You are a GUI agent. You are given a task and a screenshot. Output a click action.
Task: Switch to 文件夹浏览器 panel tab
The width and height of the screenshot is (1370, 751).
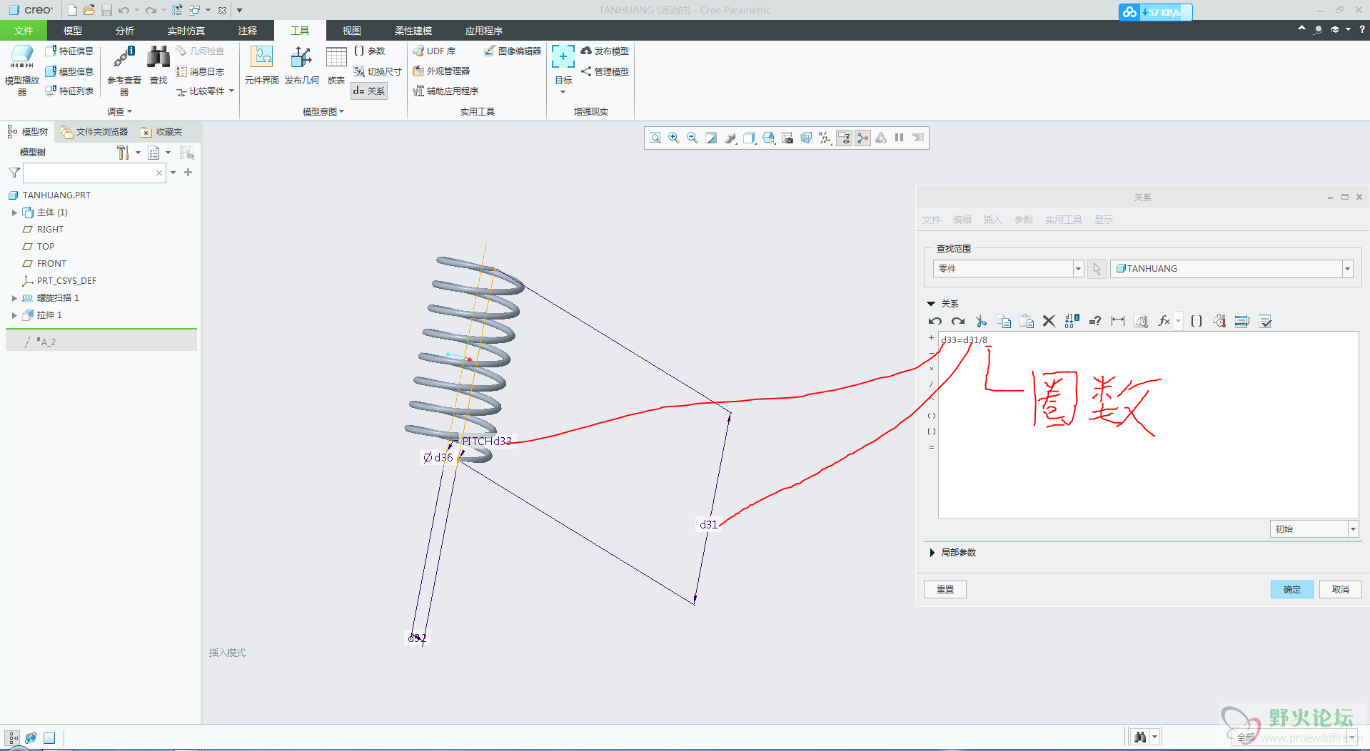pyautogui.click(x=94, y=132)
